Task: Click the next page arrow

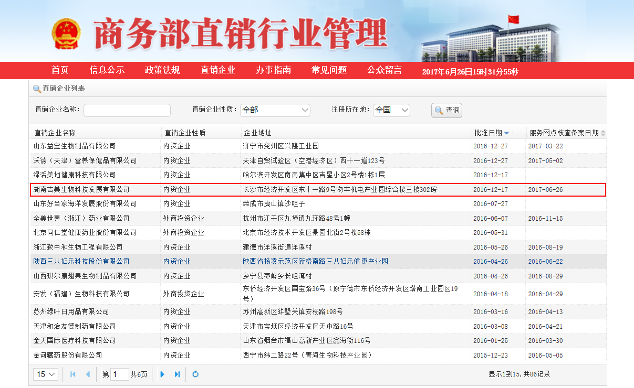Action: pyautogui.click(x=162, y=374)
